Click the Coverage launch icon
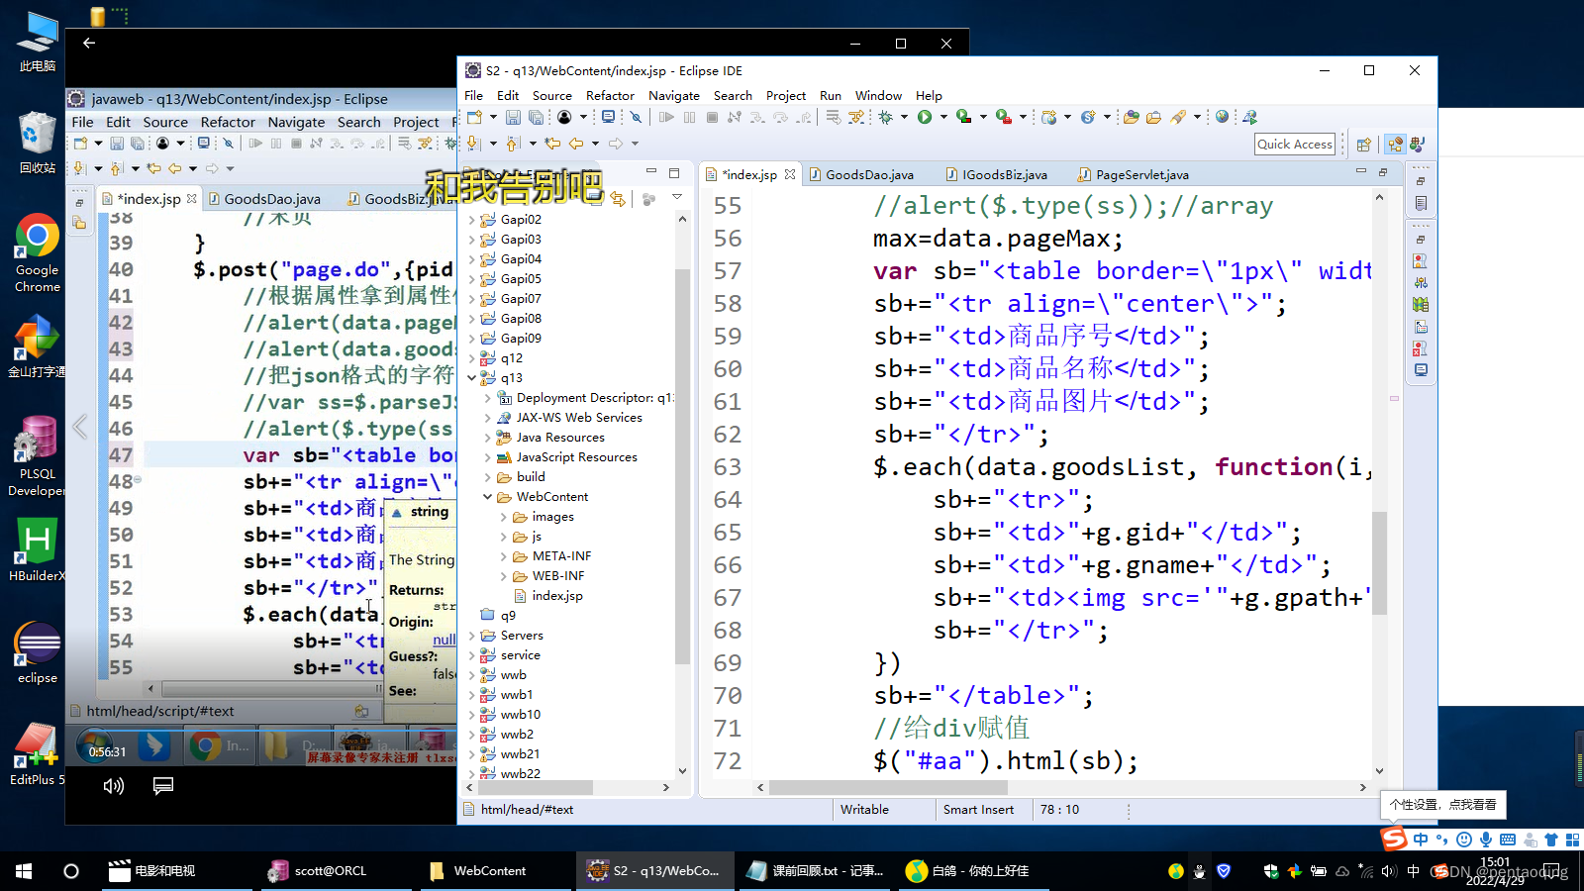1584x891 pixels. point(963,117)
